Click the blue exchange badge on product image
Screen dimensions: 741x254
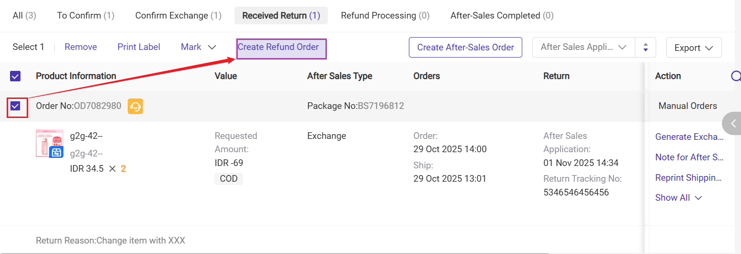56,152
